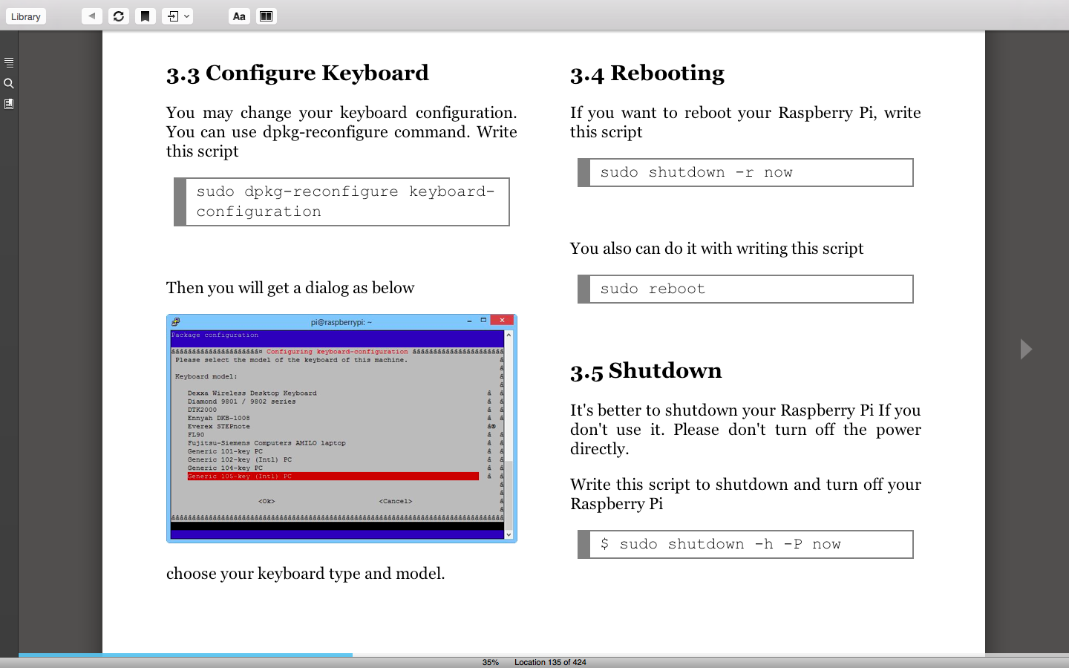This screenshot has height=668, width=1069.
Task: Bookmark this page with the bookmark icon
Action: pyautogui.click(x=146, y=16)
